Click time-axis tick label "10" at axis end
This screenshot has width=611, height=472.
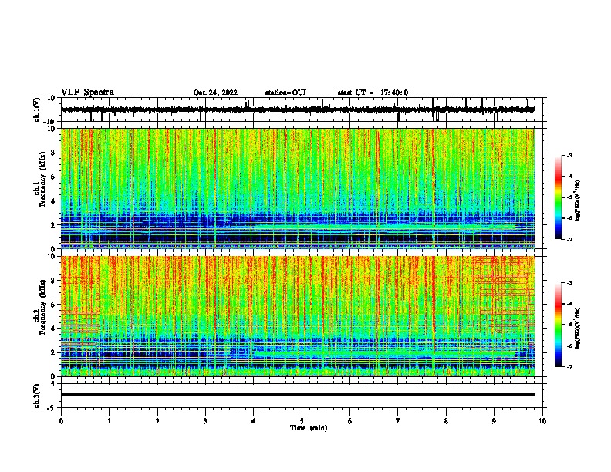[542, 421]
